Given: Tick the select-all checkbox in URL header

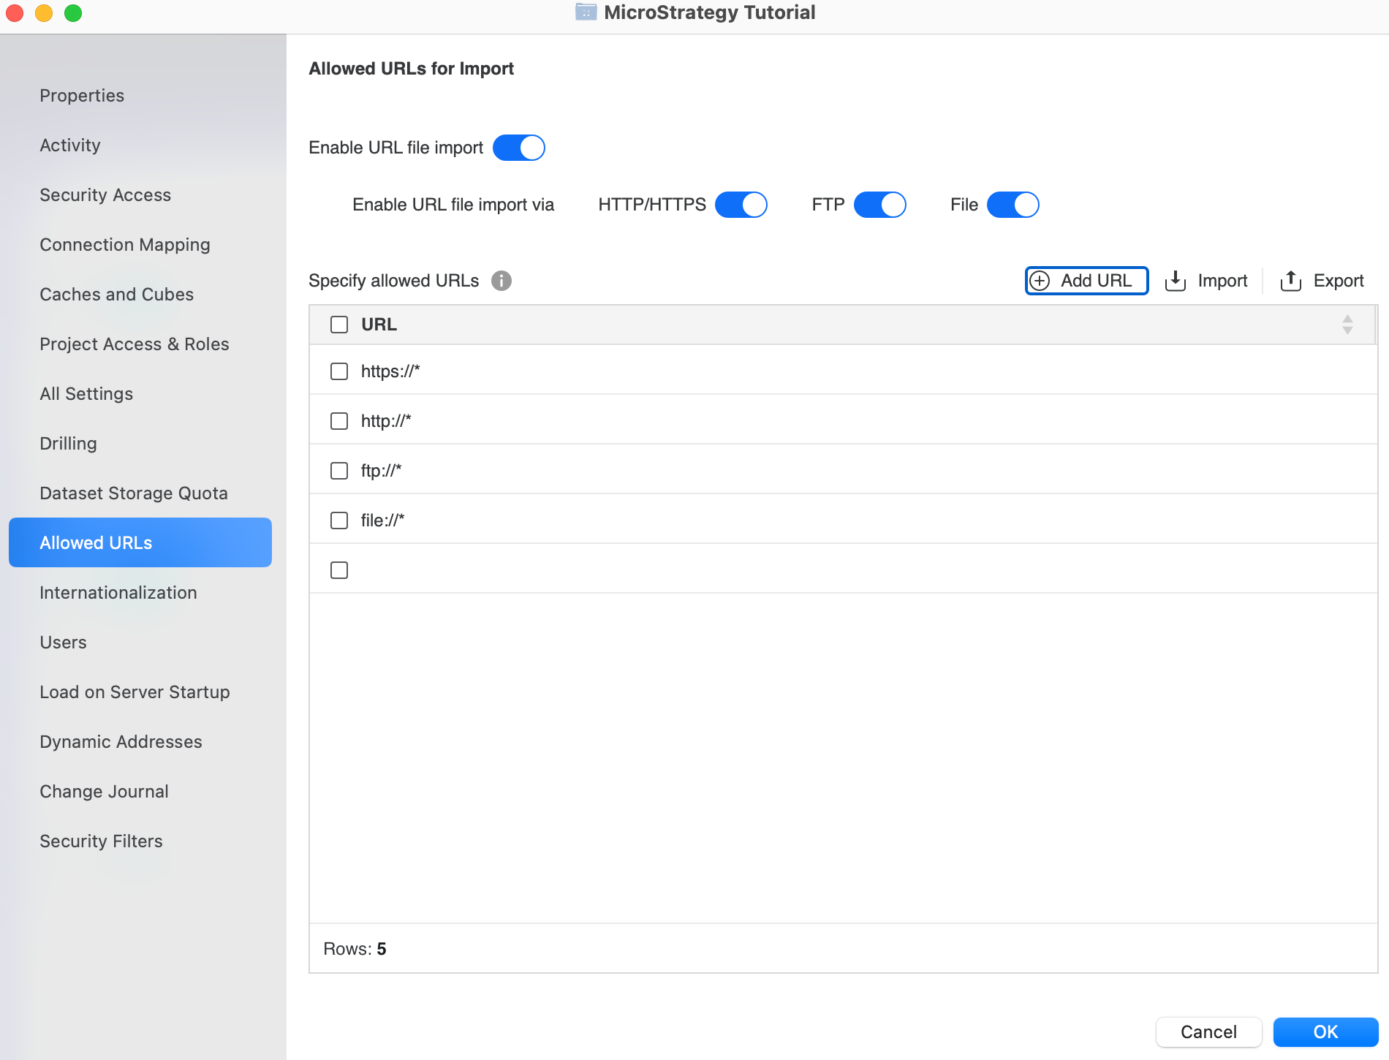Looking at the screenshot, I should [339, 325].
